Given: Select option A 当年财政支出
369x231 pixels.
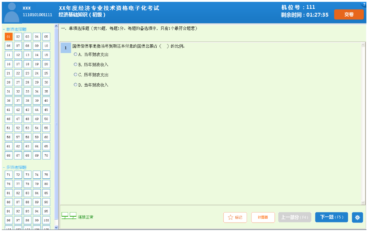Looking at the screenshot, I should (76, 54).
